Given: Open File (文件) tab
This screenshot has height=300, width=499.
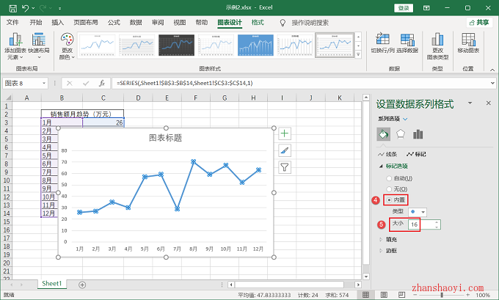Looking at the screenshot, I should click(x=12, y=23).
